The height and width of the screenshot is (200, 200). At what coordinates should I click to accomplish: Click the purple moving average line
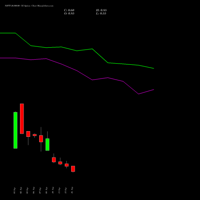click(x=77, y=71)
